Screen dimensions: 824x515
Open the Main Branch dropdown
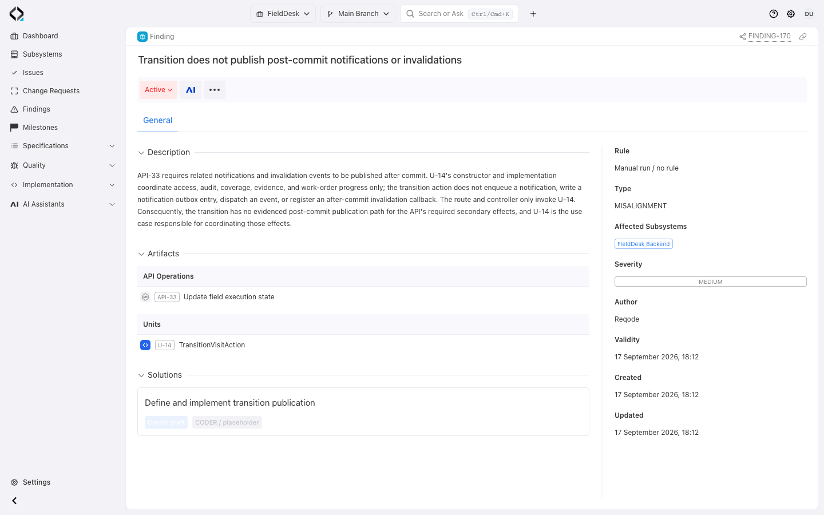click(358, 14)
